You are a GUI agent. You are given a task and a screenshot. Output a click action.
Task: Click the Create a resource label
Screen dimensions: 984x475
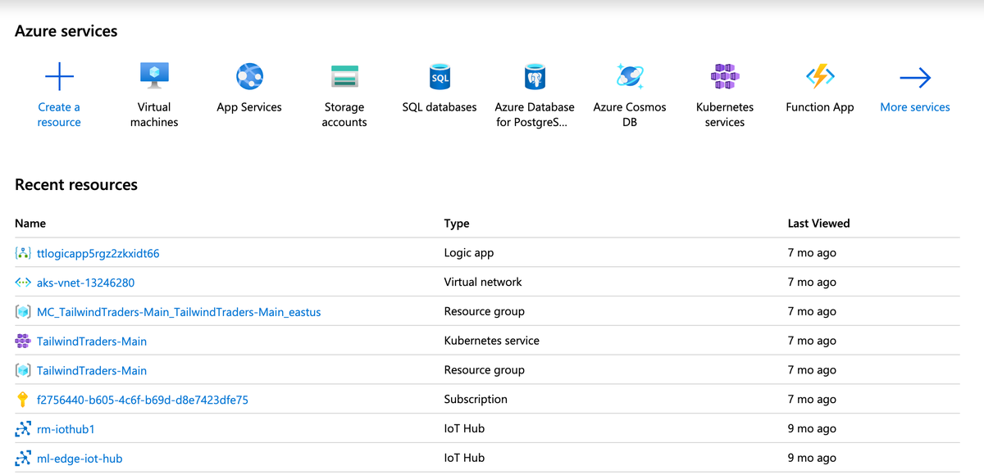[59, 115]
